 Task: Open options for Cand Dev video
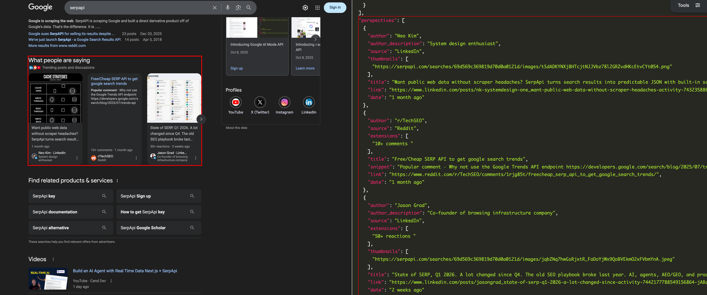pos(111,281)
